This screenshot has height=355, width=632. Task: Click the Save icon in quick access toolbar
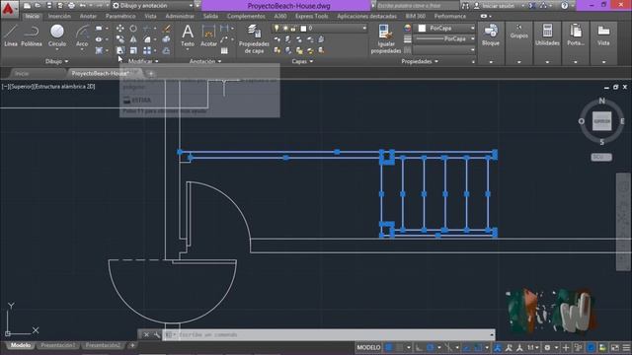(49, 6)
